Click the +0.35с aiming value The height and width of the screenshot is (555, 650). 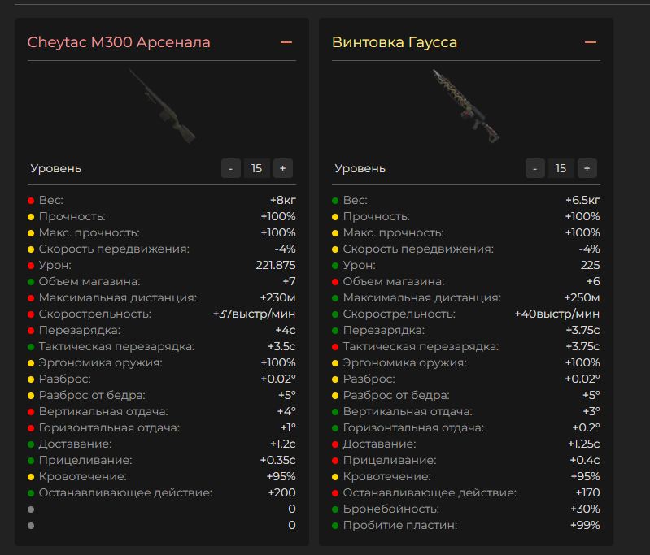click(x=277, y=460)
